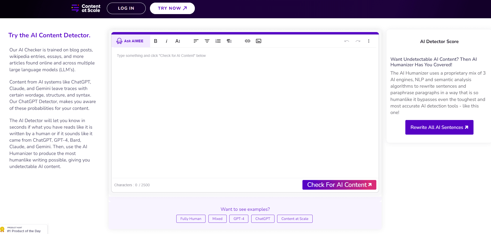Open Ask AIMEE assistant
The image size is (491, 234).
coord(130,41)
